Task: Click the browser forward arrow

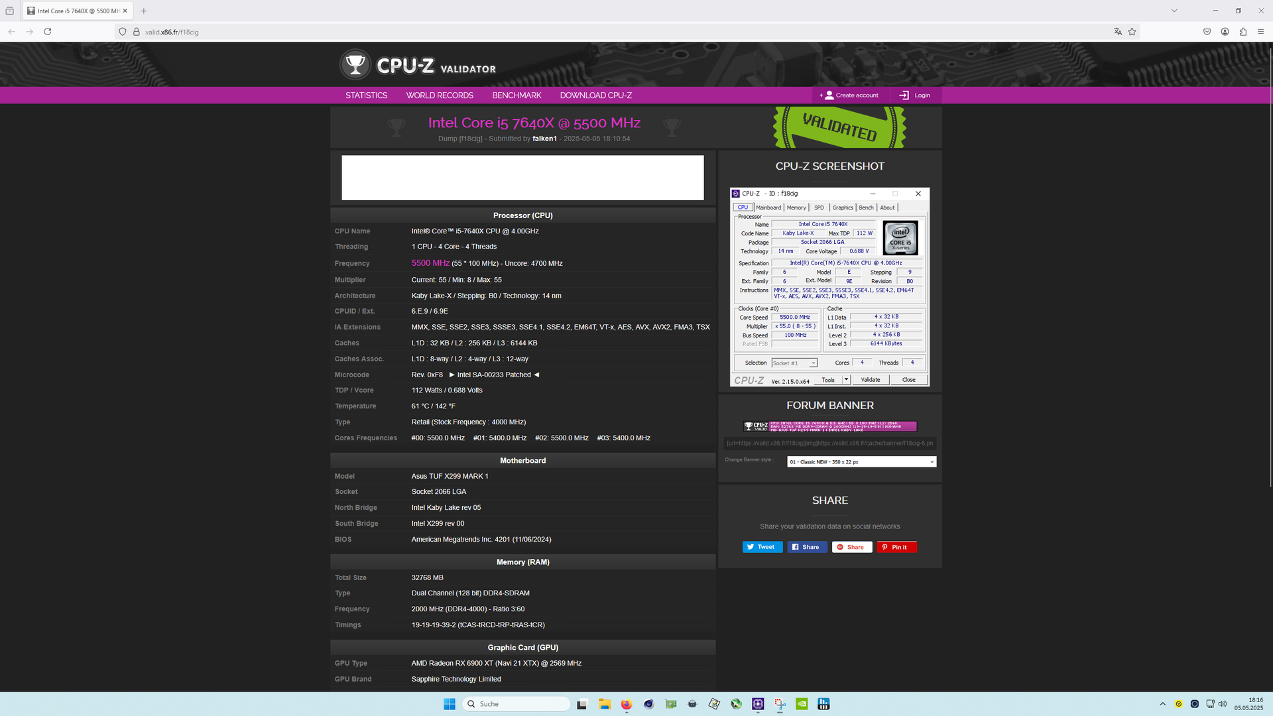Action: pos(29,32)
